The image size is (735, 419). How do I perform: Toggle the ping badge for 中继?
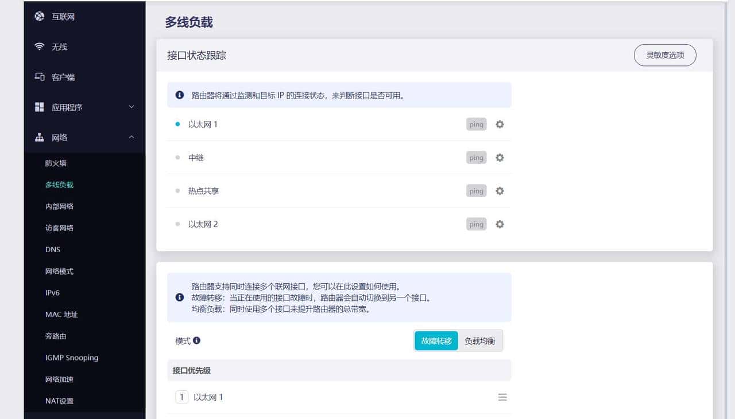click(475, 158)
